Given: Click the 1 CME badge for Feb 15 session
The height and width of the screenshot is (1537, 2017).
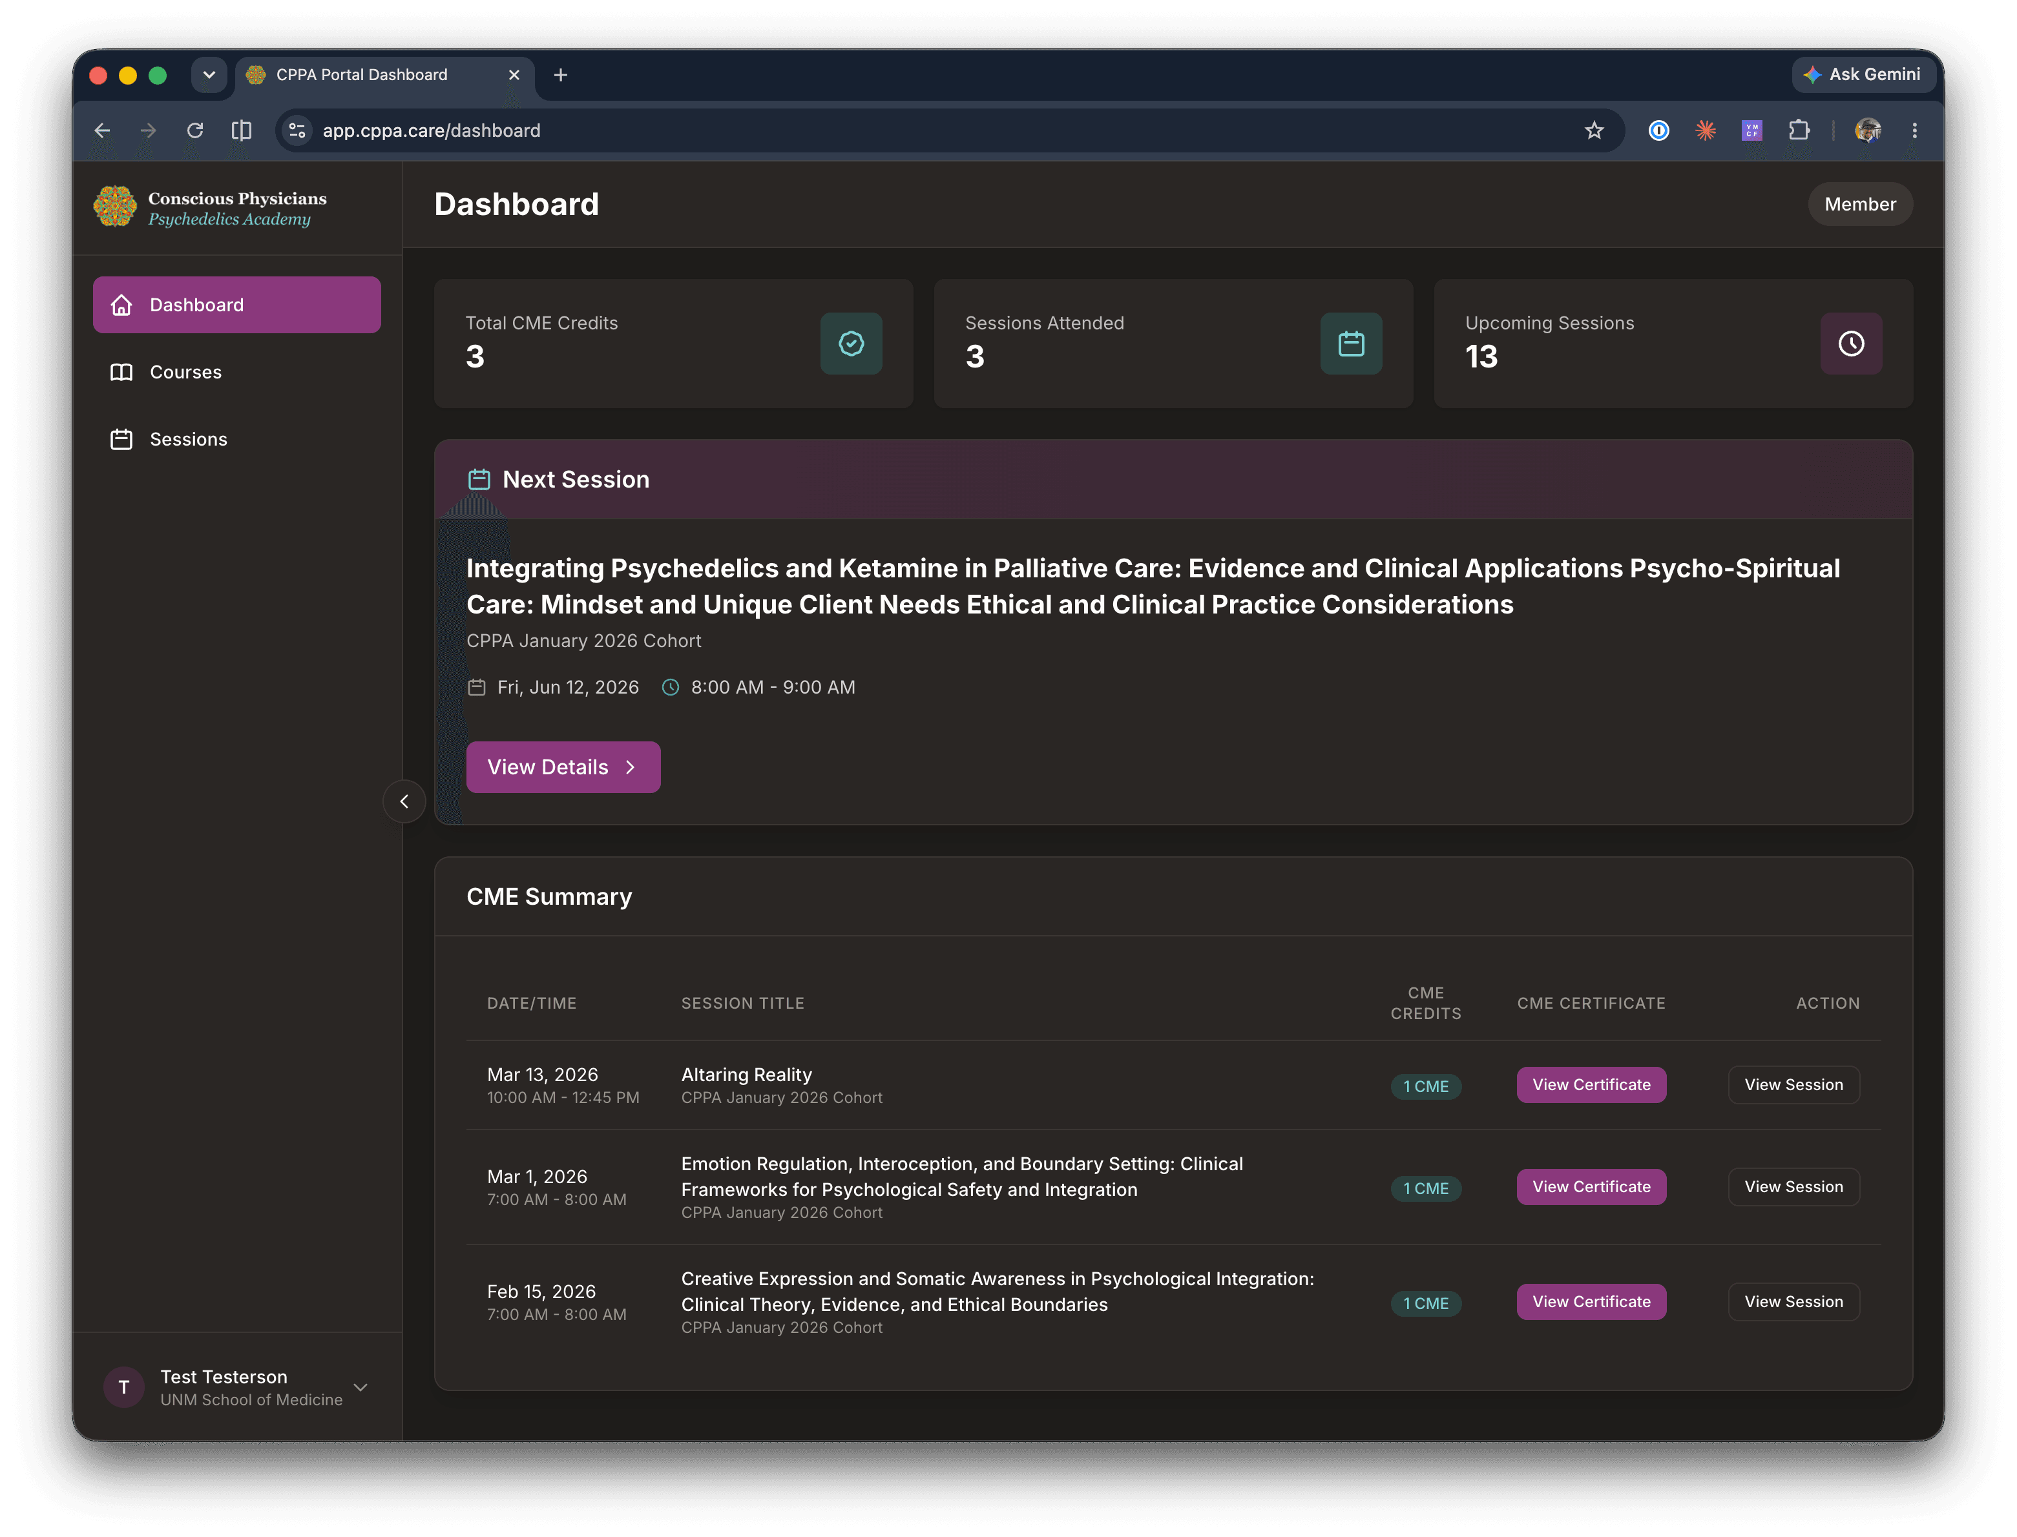Looking at the screenshot, I should pos(1426,1303).
